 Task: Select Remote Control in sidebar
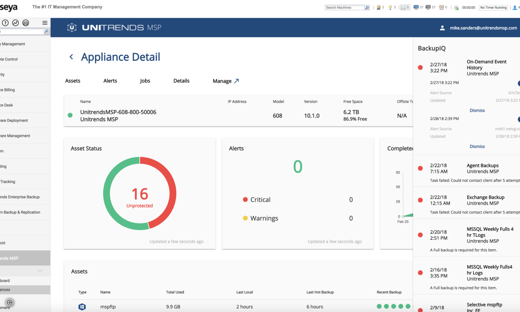pyautogui.click(x=25, y=59)
